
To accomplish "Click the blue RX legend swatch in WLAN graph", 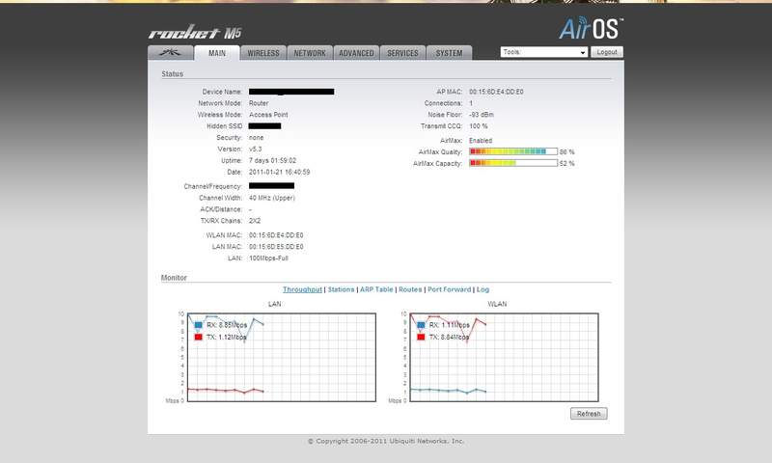I will coord(421,325).
